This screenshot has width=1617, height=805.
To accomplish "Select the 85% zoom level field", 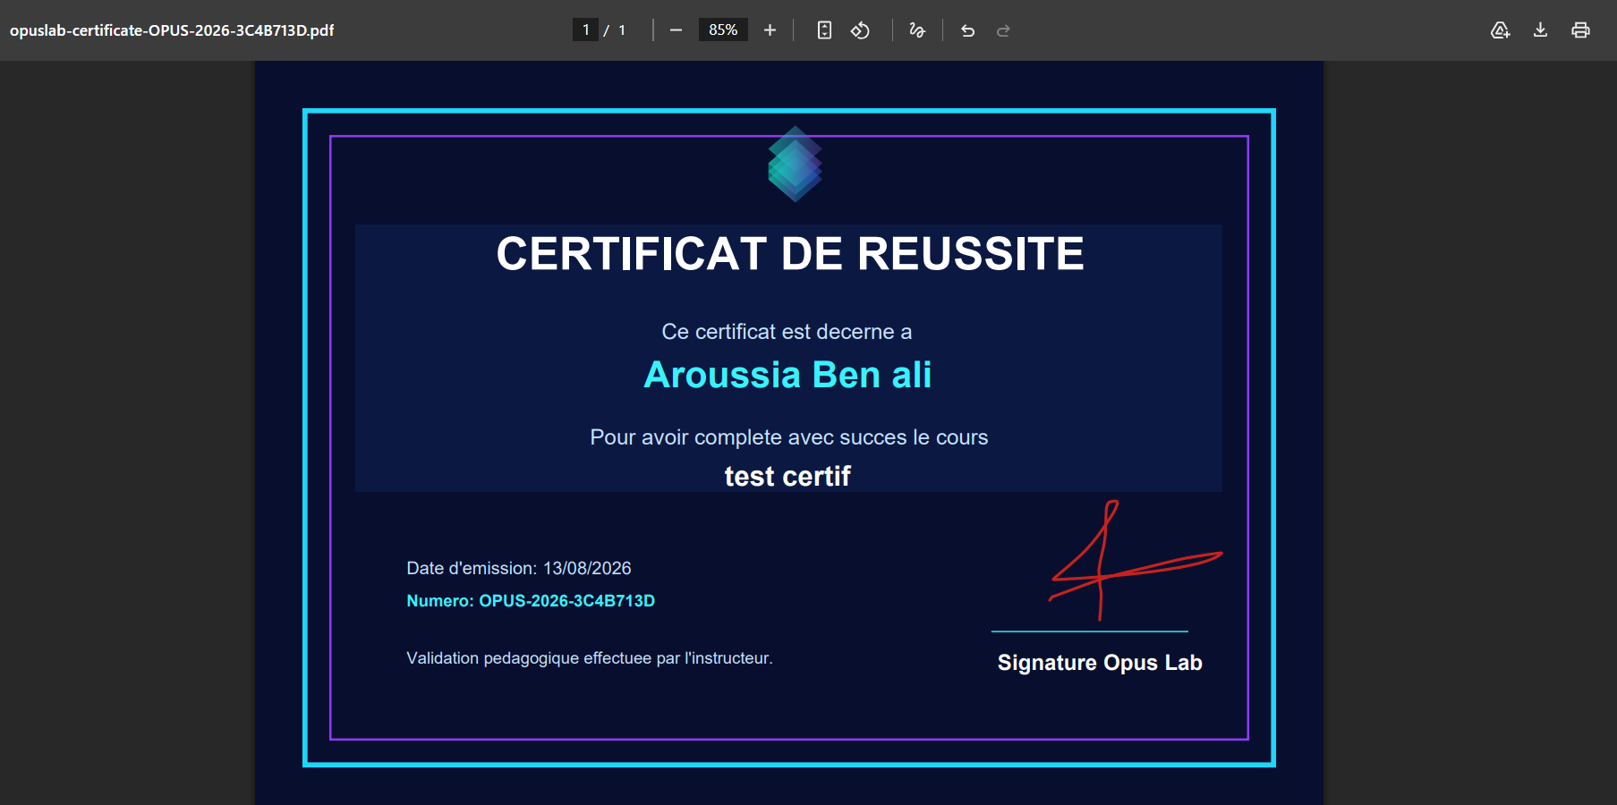I will point(723,30).
